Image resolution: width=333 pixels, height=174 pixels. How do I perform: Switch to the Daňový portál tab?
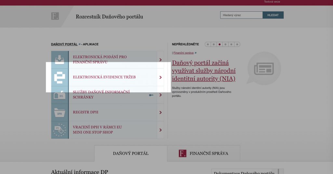click(131, 153)
